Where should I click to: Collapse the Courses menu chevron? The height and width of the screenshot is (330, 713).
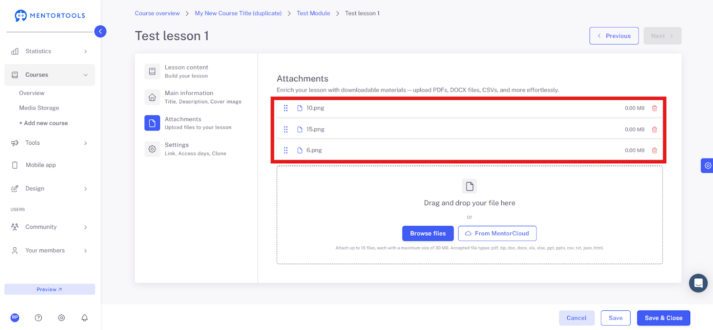point(86,75)
